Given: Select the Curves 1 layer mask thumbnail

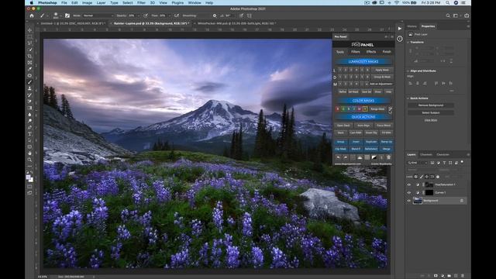Looking at the screenshot, I should coord(429,193).
